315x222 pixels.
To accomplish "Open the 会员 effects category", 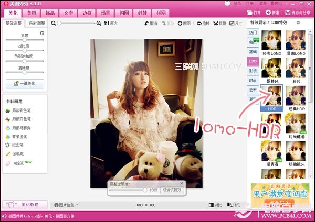I will (x=253, y=42).
